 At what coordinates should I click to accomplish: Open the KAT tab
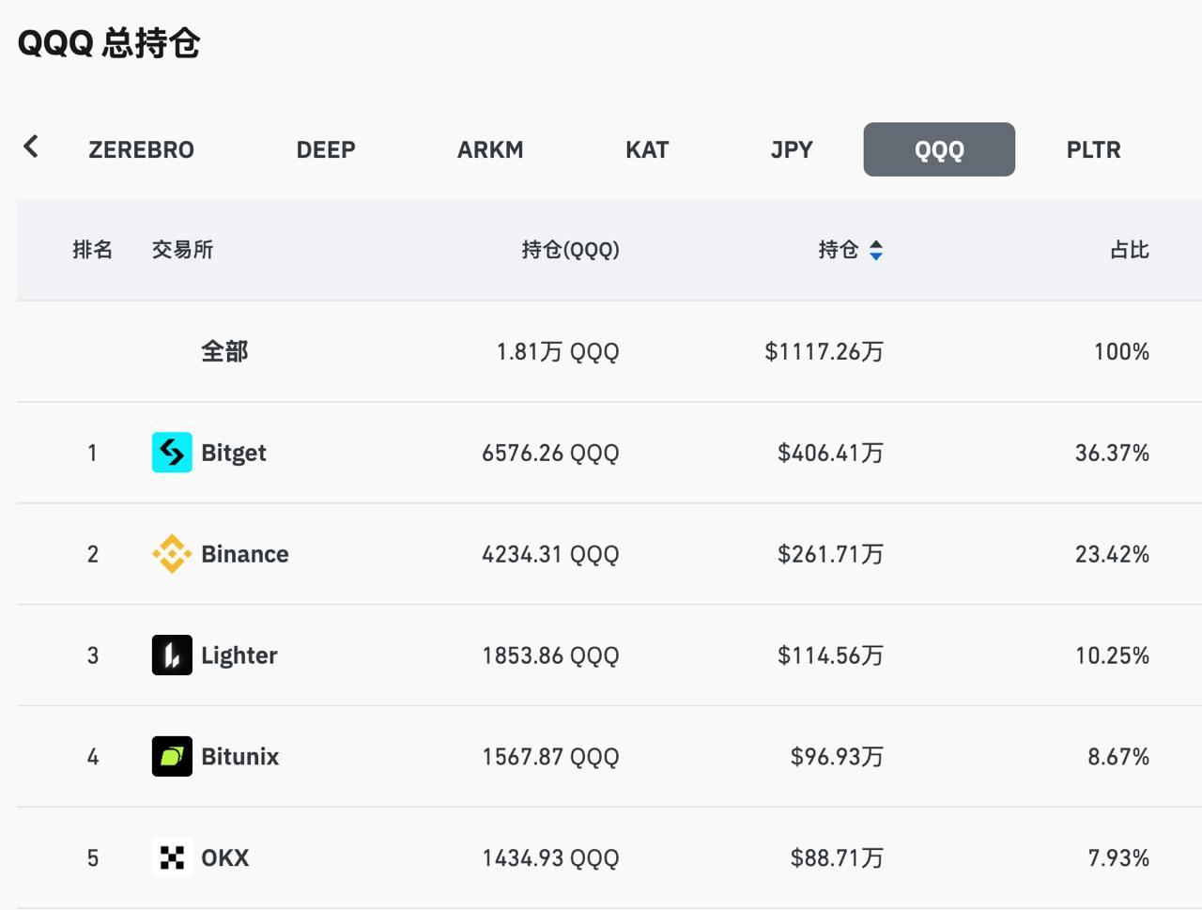point(647,149)
